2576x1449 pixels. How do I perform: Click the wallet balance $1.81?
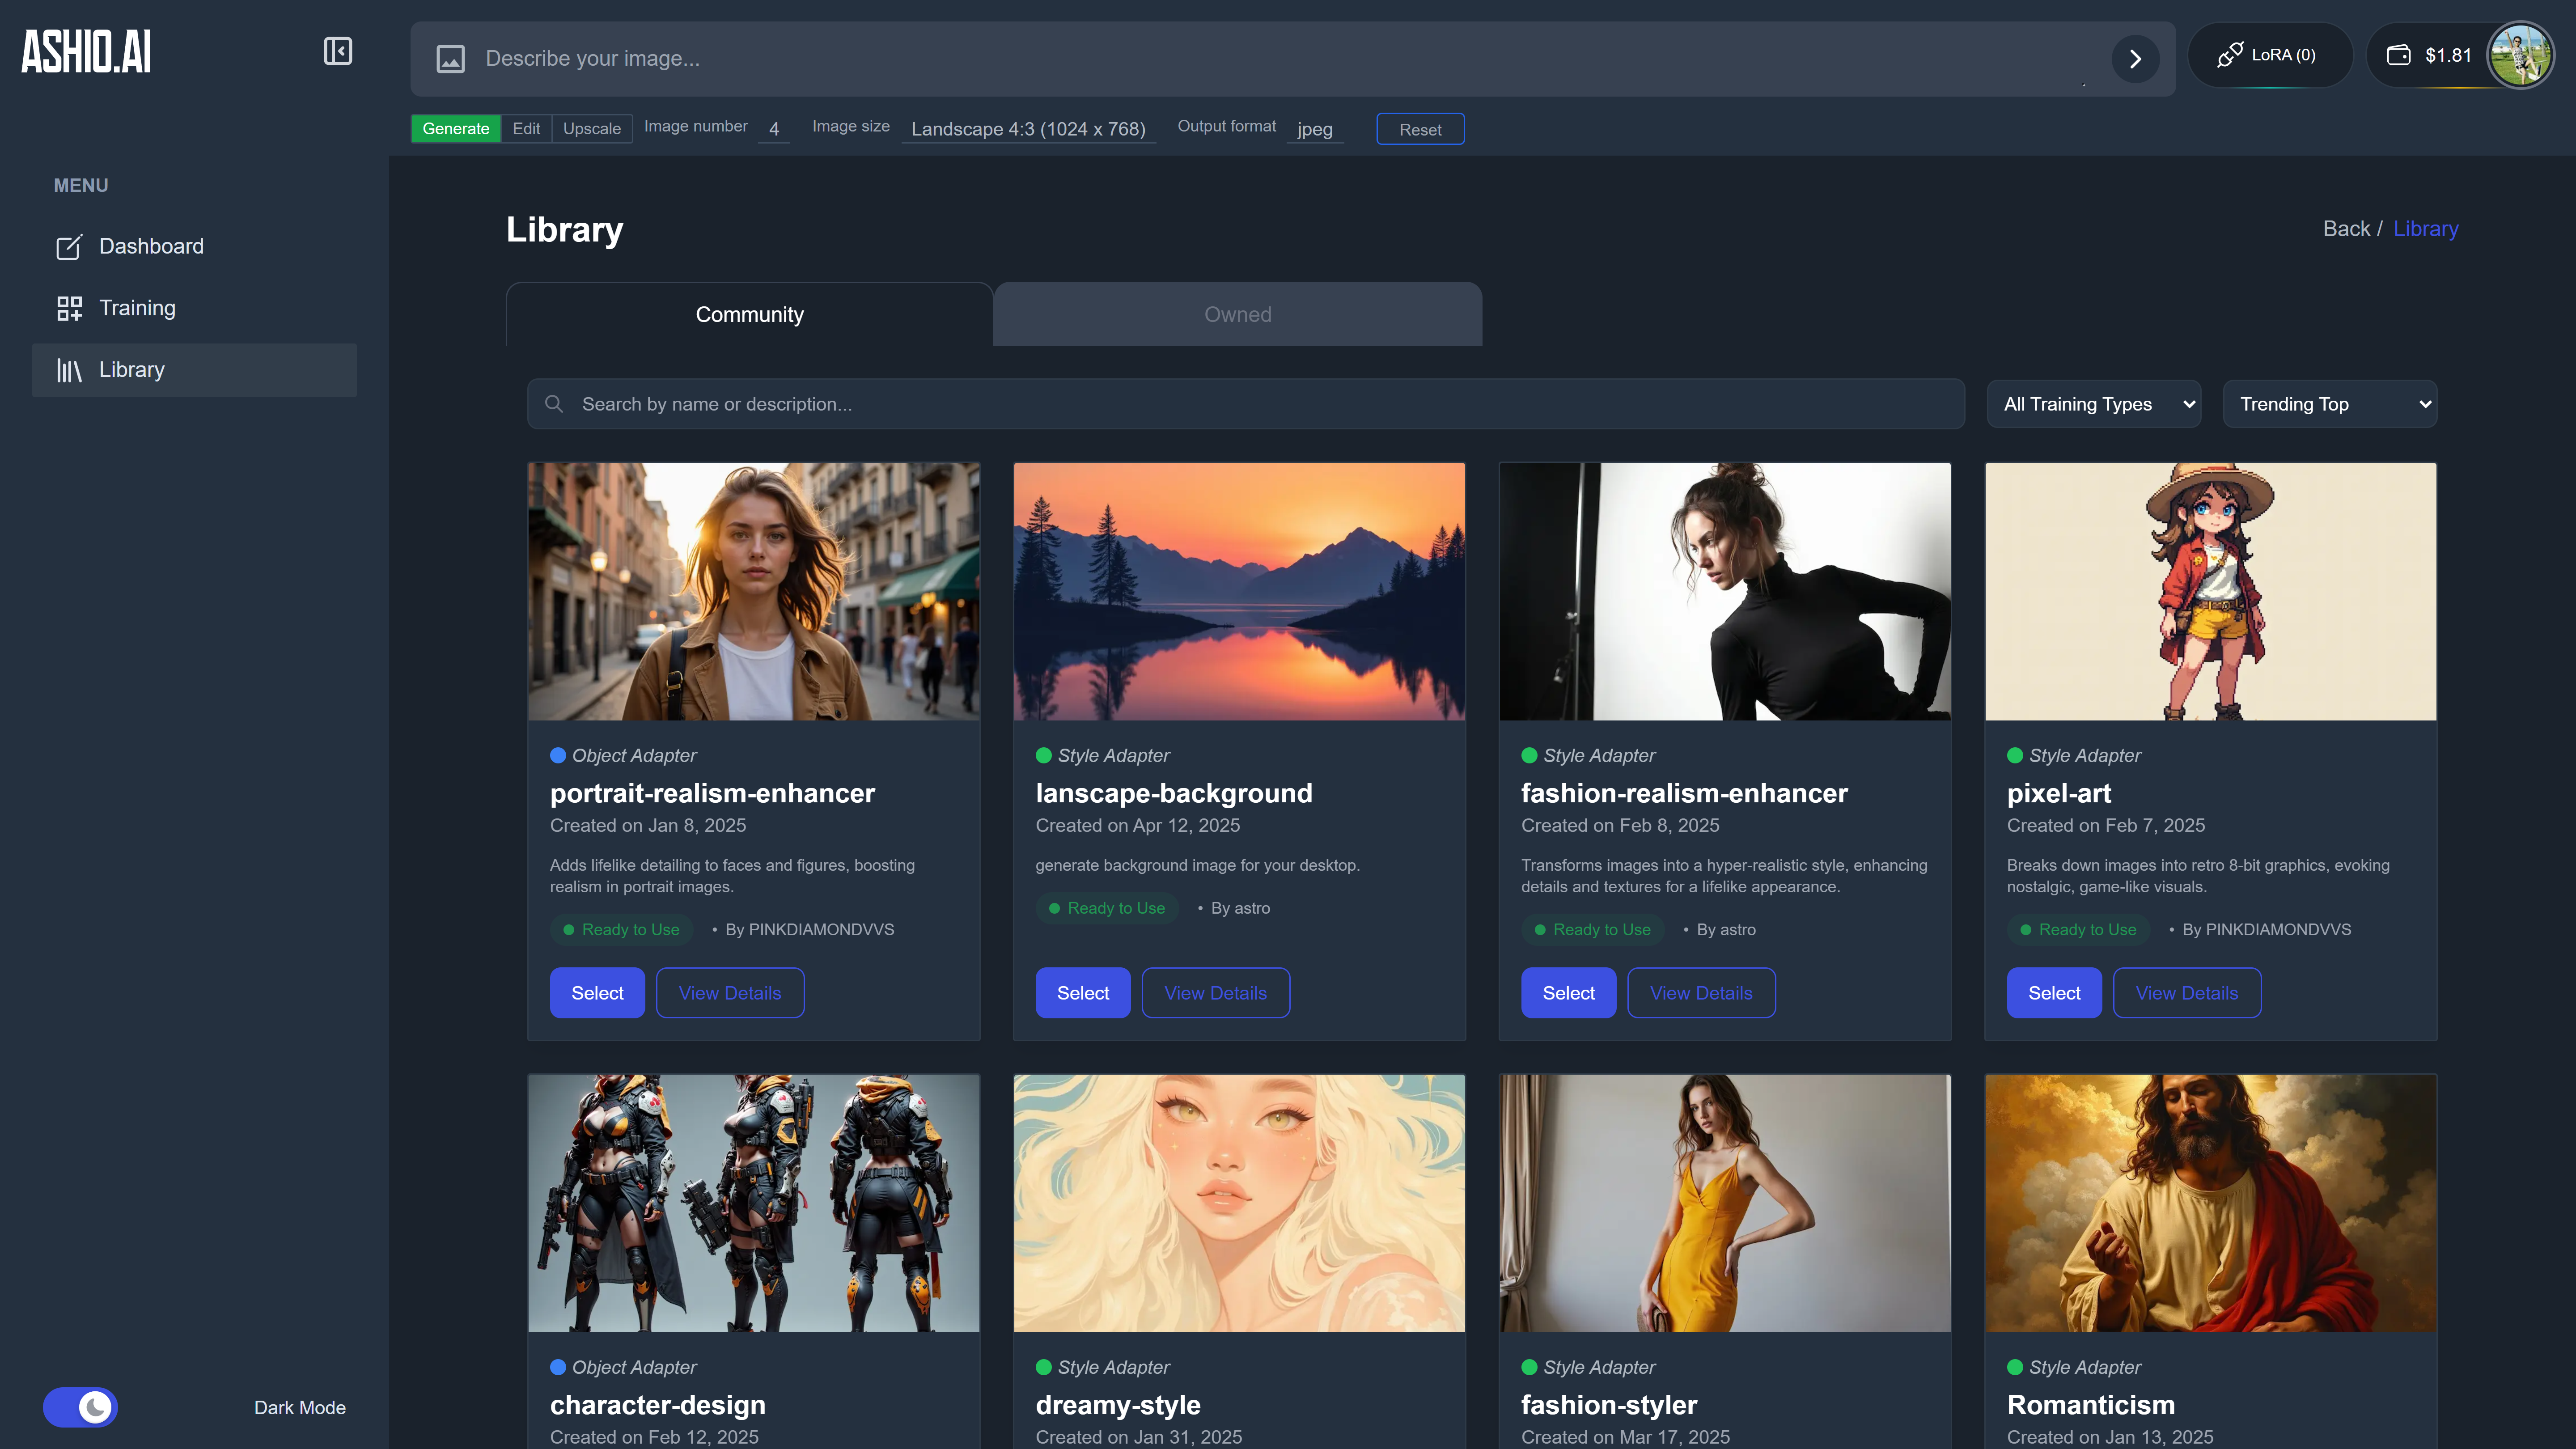tap(2431, 55)
